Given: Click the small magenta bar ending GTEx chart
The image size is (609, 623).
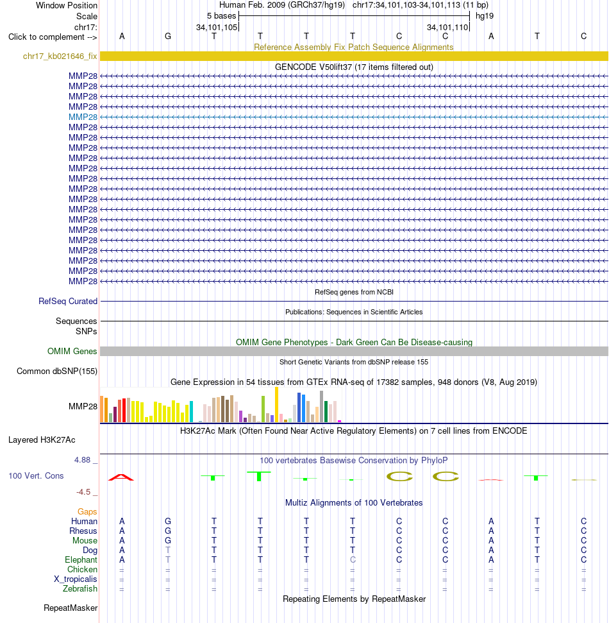Looking at the screenshot, I should [x=339, y=421].
